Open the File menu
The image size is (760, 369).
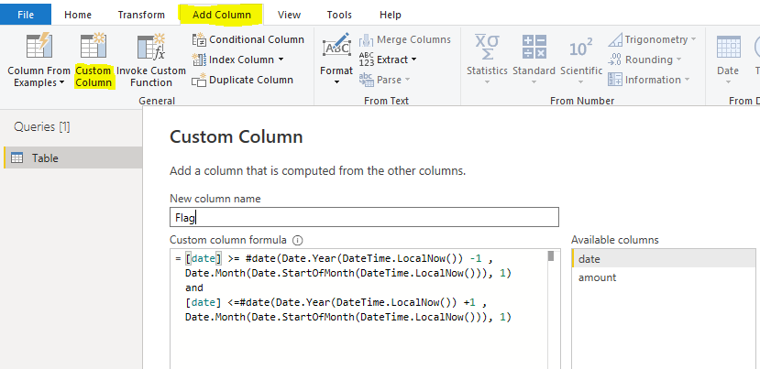tap(26, 15)
